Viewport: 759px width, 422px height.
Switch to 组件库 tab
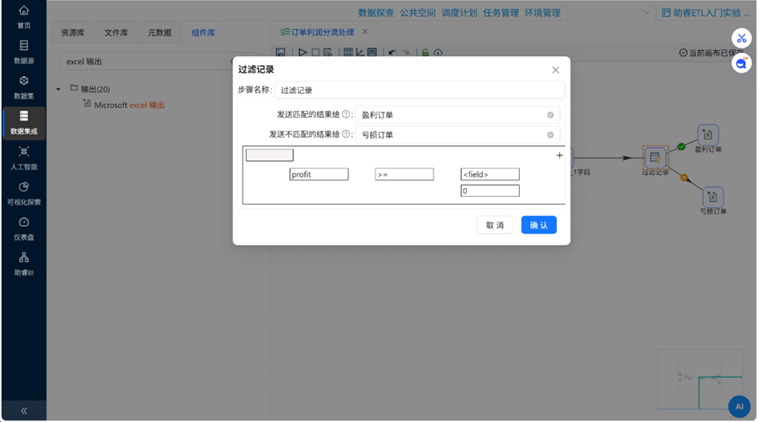click(x=203, y=33)
